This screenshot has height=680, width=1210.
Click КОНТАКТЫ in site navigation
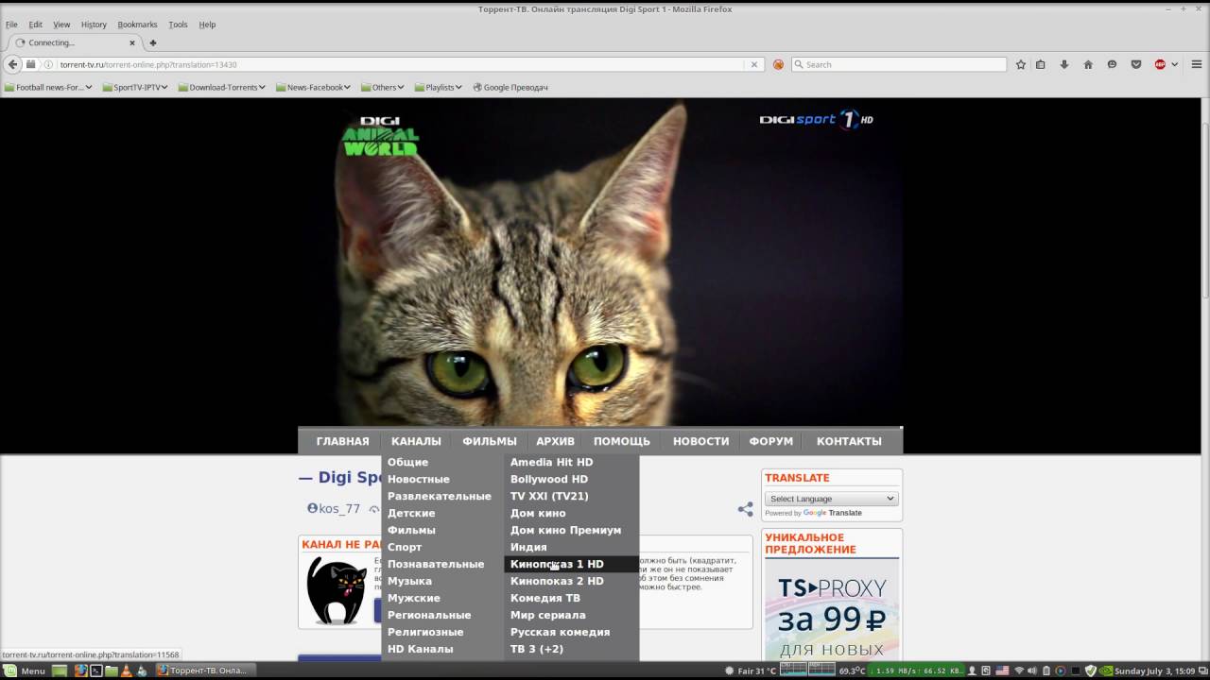click(849, 441)
